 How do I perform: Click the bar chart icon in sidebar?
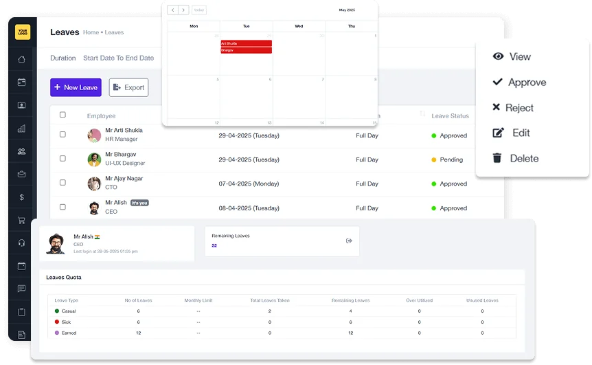coord(21,129)
